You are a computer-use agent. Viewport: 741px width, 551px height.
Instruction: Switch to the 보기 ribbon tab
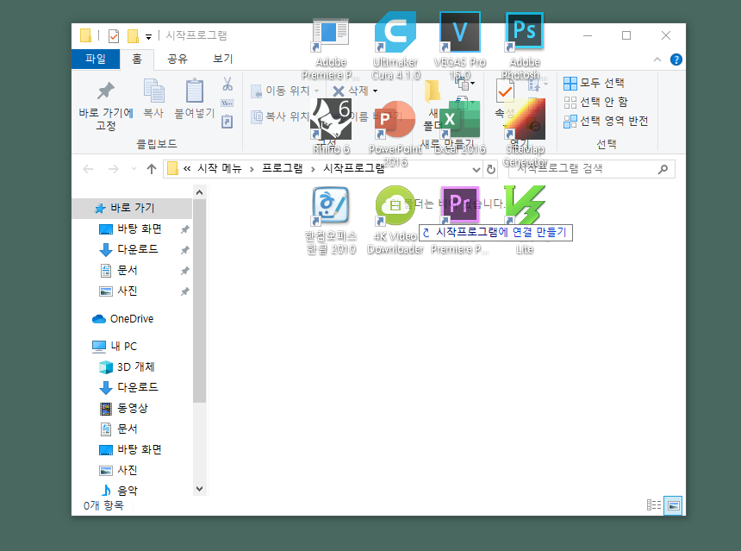coord(222,59)
